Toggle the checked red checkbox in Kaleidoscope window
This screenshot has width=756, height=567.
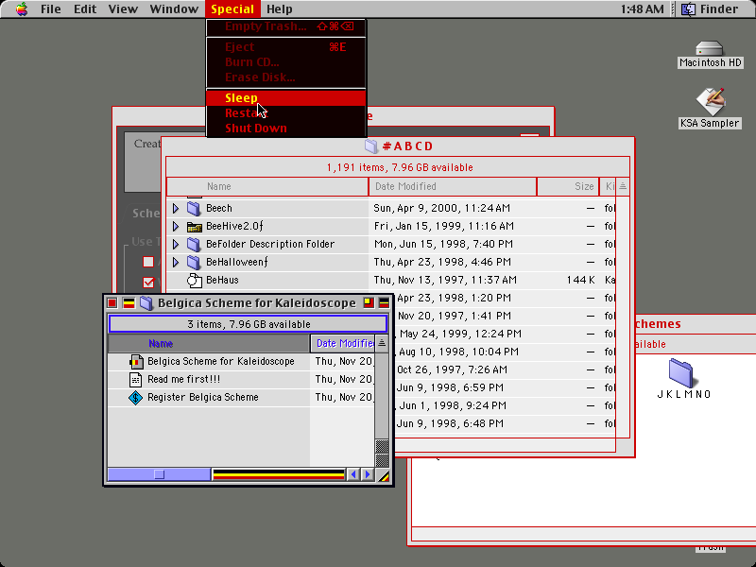[148, 283]
